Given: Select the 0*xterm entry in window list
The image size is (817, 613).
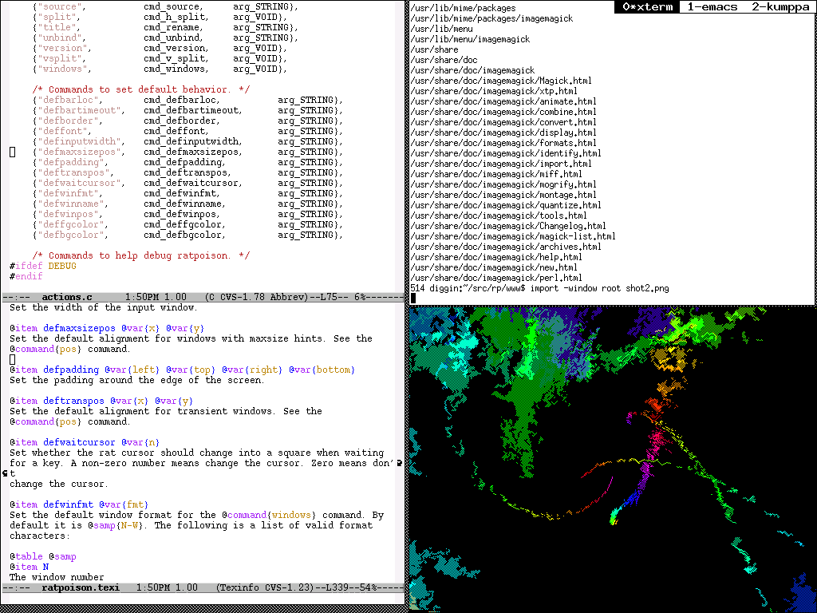Looking at the screenshot, I should tap(649, 7).
